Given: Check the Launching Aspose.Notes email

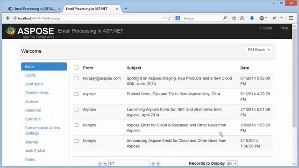Looking at the screenshot, I should pos(77,110).
